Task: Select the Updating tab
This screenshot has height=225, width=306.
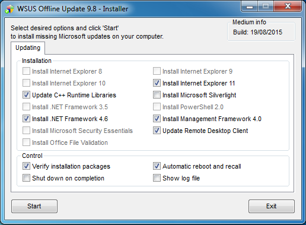Action: pyautogui.click(x=28, y=48)
